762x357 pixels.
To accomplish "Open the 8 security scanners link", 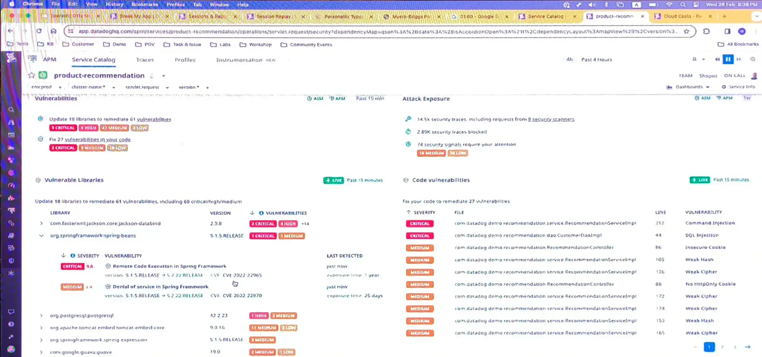I will pyautogui.click(x=551, y=119).
